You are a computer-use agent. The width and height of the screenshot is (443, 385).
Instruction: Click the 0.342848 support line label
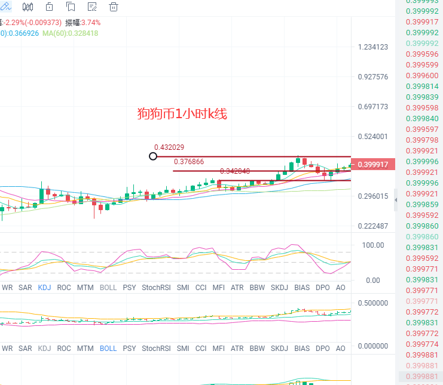point(235,171)
